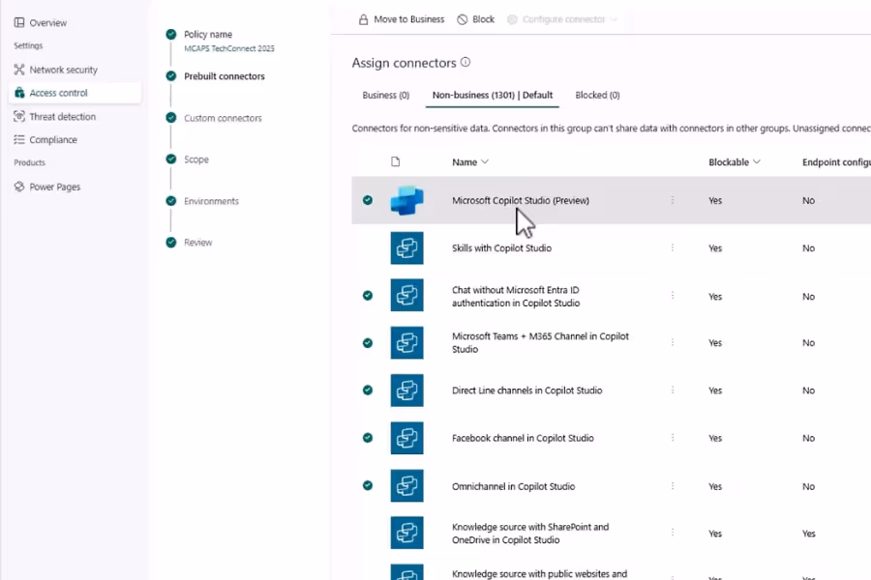Deselect Facebook channel row checkmark
This screenshot has height=580, width=871.
[x=368, y=438]
